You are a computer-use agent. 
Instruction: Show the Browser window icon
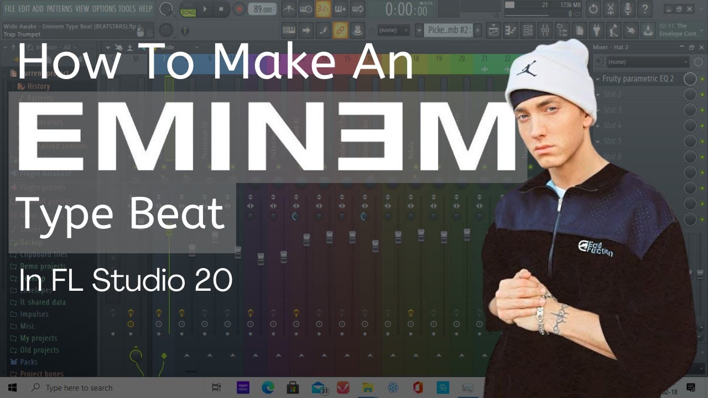tap(563, 30)
